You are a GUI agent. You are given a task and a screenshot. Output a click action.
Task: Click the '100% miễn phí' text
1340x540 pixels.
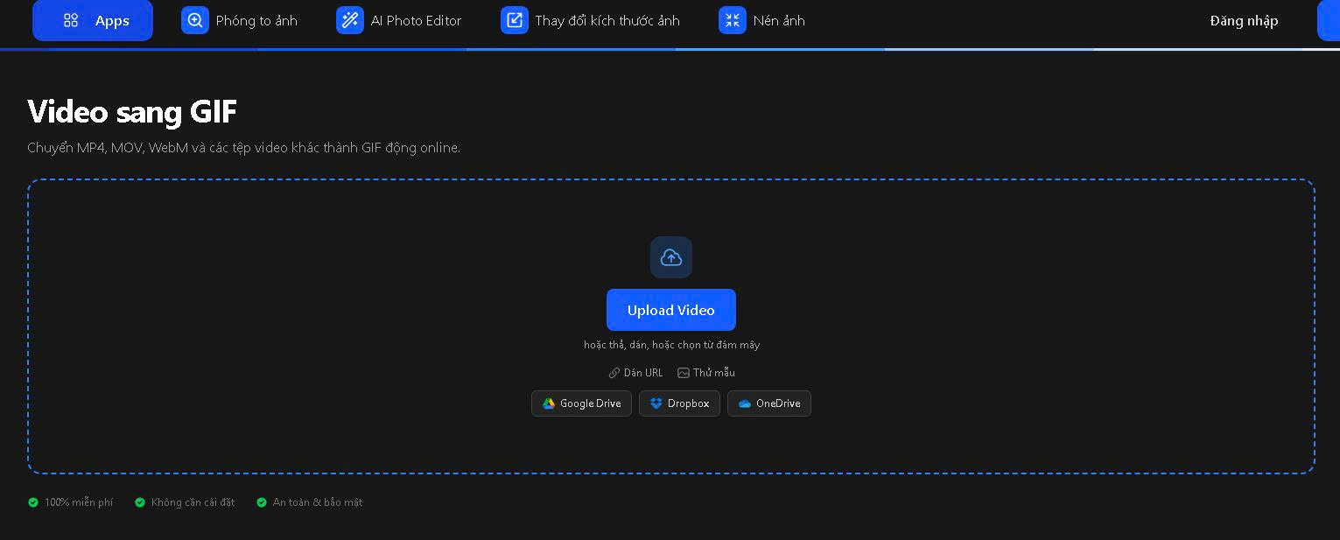(79, 502)
